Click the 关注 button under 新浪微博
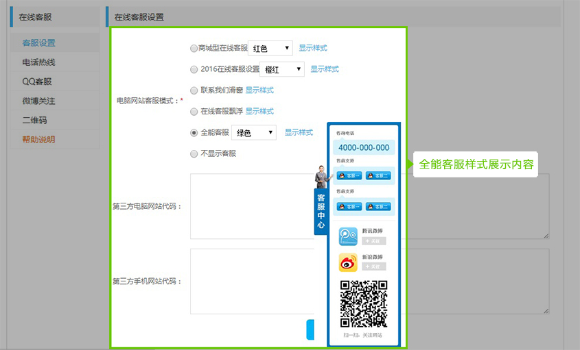This screenshot has height=350, width=580. [373, 266]
